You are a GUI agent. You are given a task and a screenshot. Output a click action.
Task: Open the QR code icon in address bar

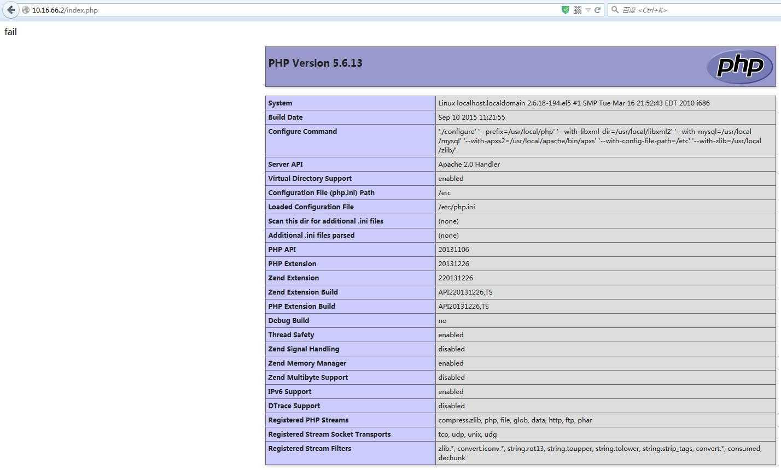(577, 10)
